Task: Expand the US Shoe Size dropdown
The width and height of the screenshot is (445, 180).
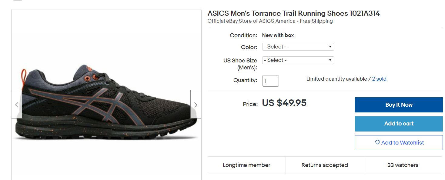Action: [x=298, y=60]
